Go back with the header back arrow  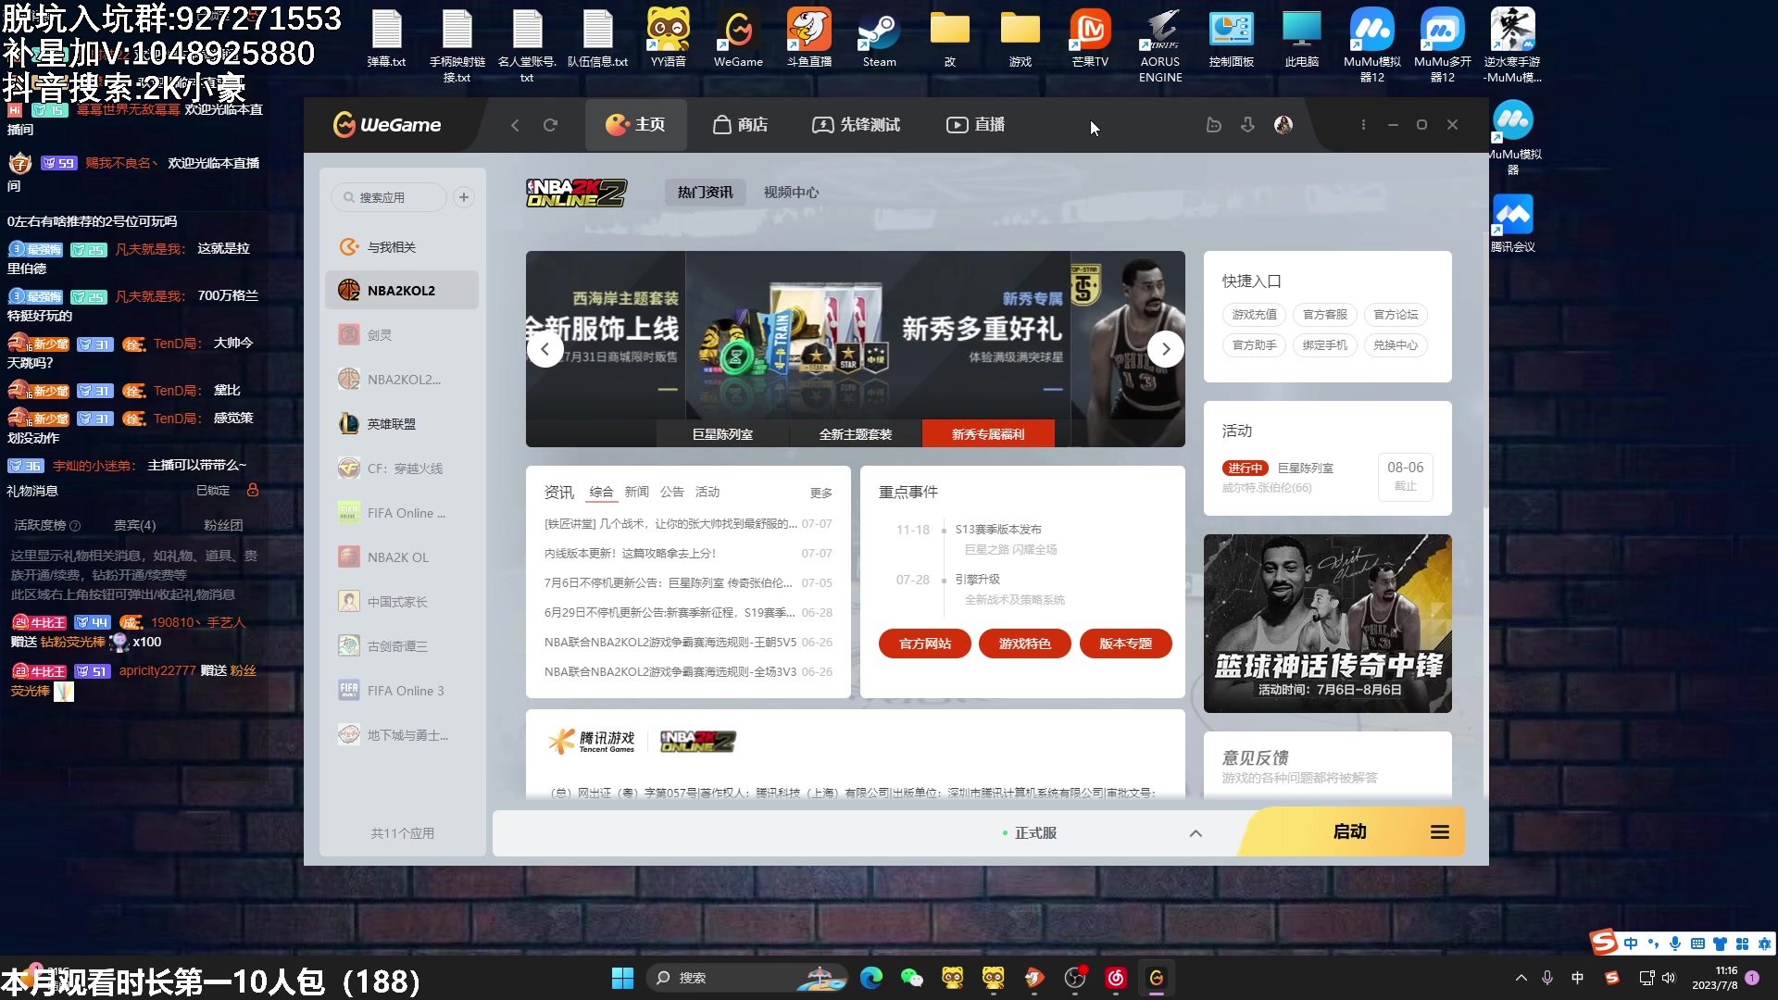[515, 125]
